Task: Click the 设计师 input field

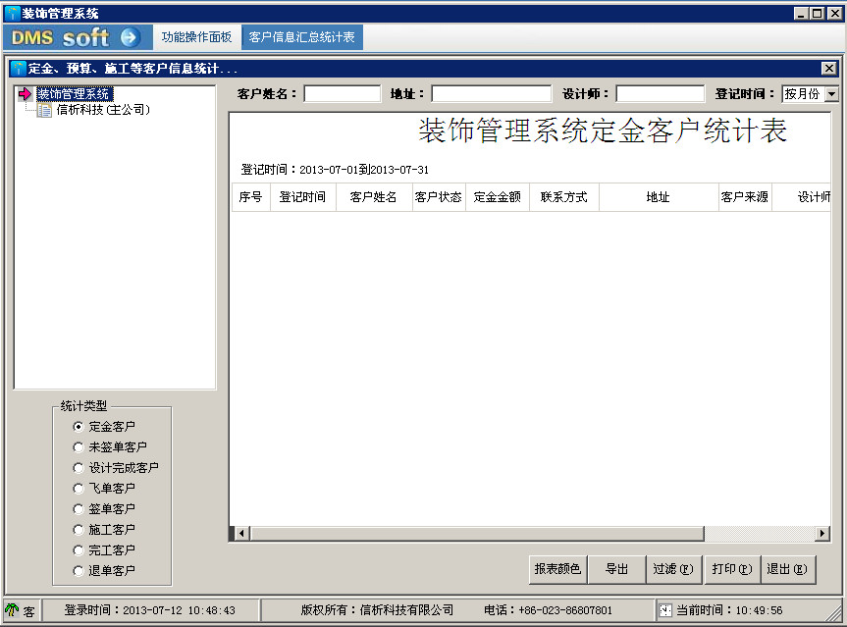Action: 661,94
